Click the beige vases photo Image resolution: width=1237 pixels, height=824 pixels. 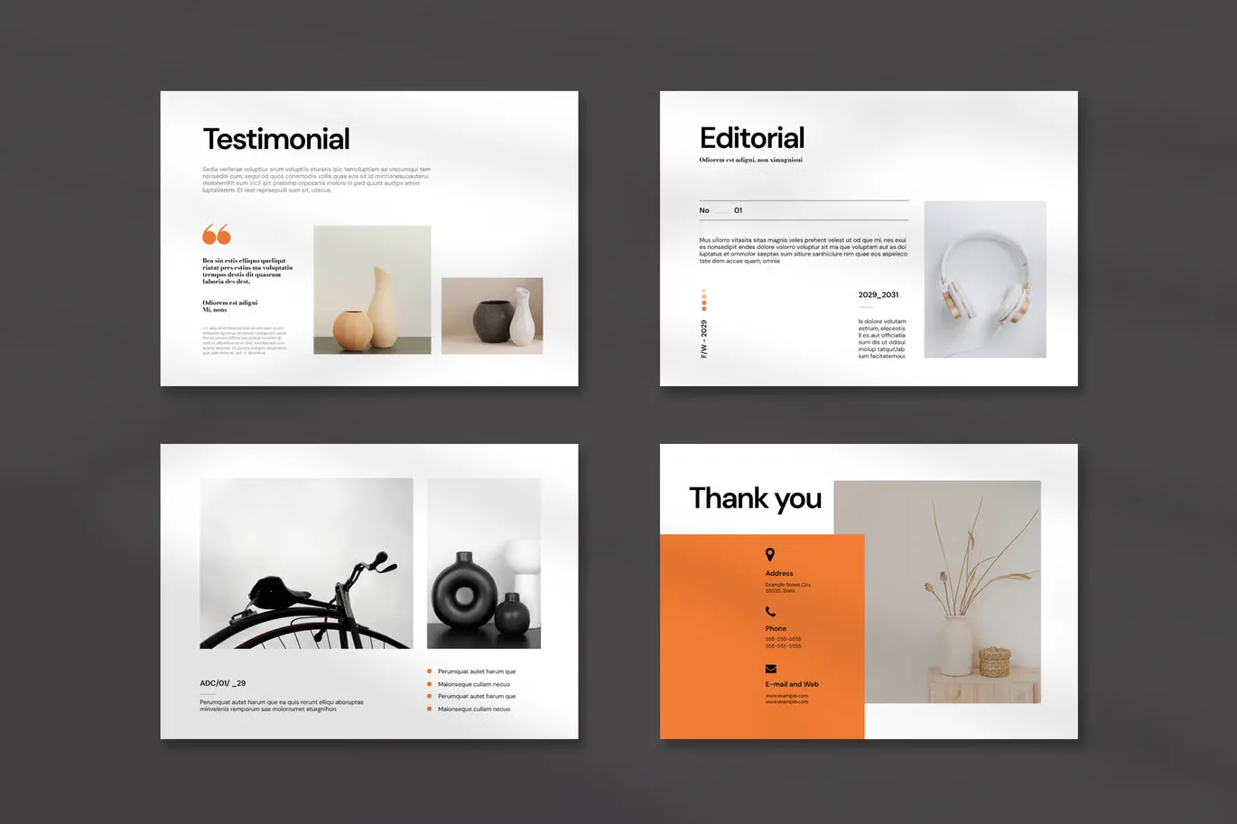[x=372, y=290]
